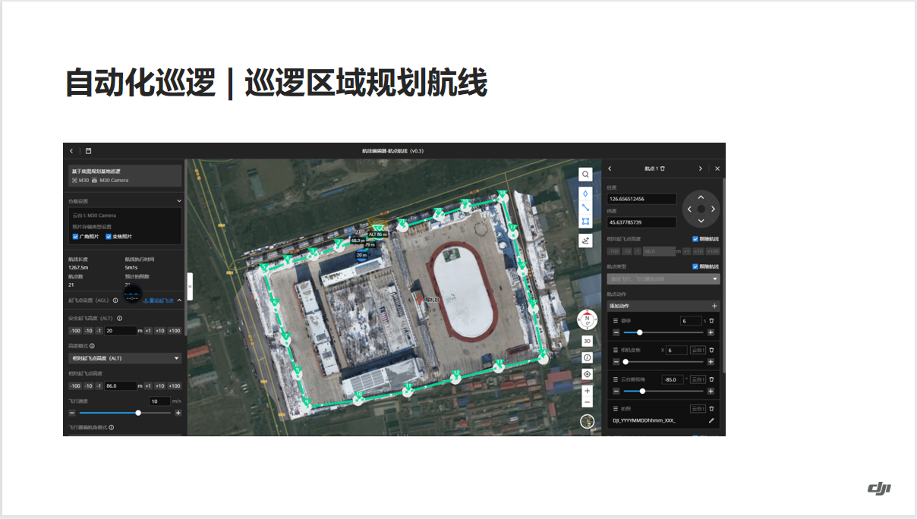Image resolution: width=917 pixels, height=519 pixels.
Task: Select the square area tool on the map
Action: coord(586,222)
